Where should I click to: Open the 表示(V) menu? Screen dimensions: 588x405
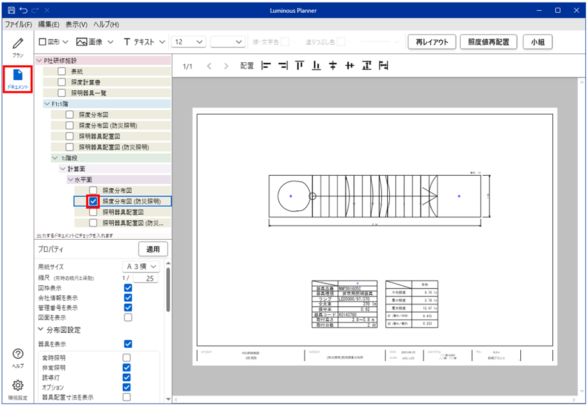click(76, 24)
